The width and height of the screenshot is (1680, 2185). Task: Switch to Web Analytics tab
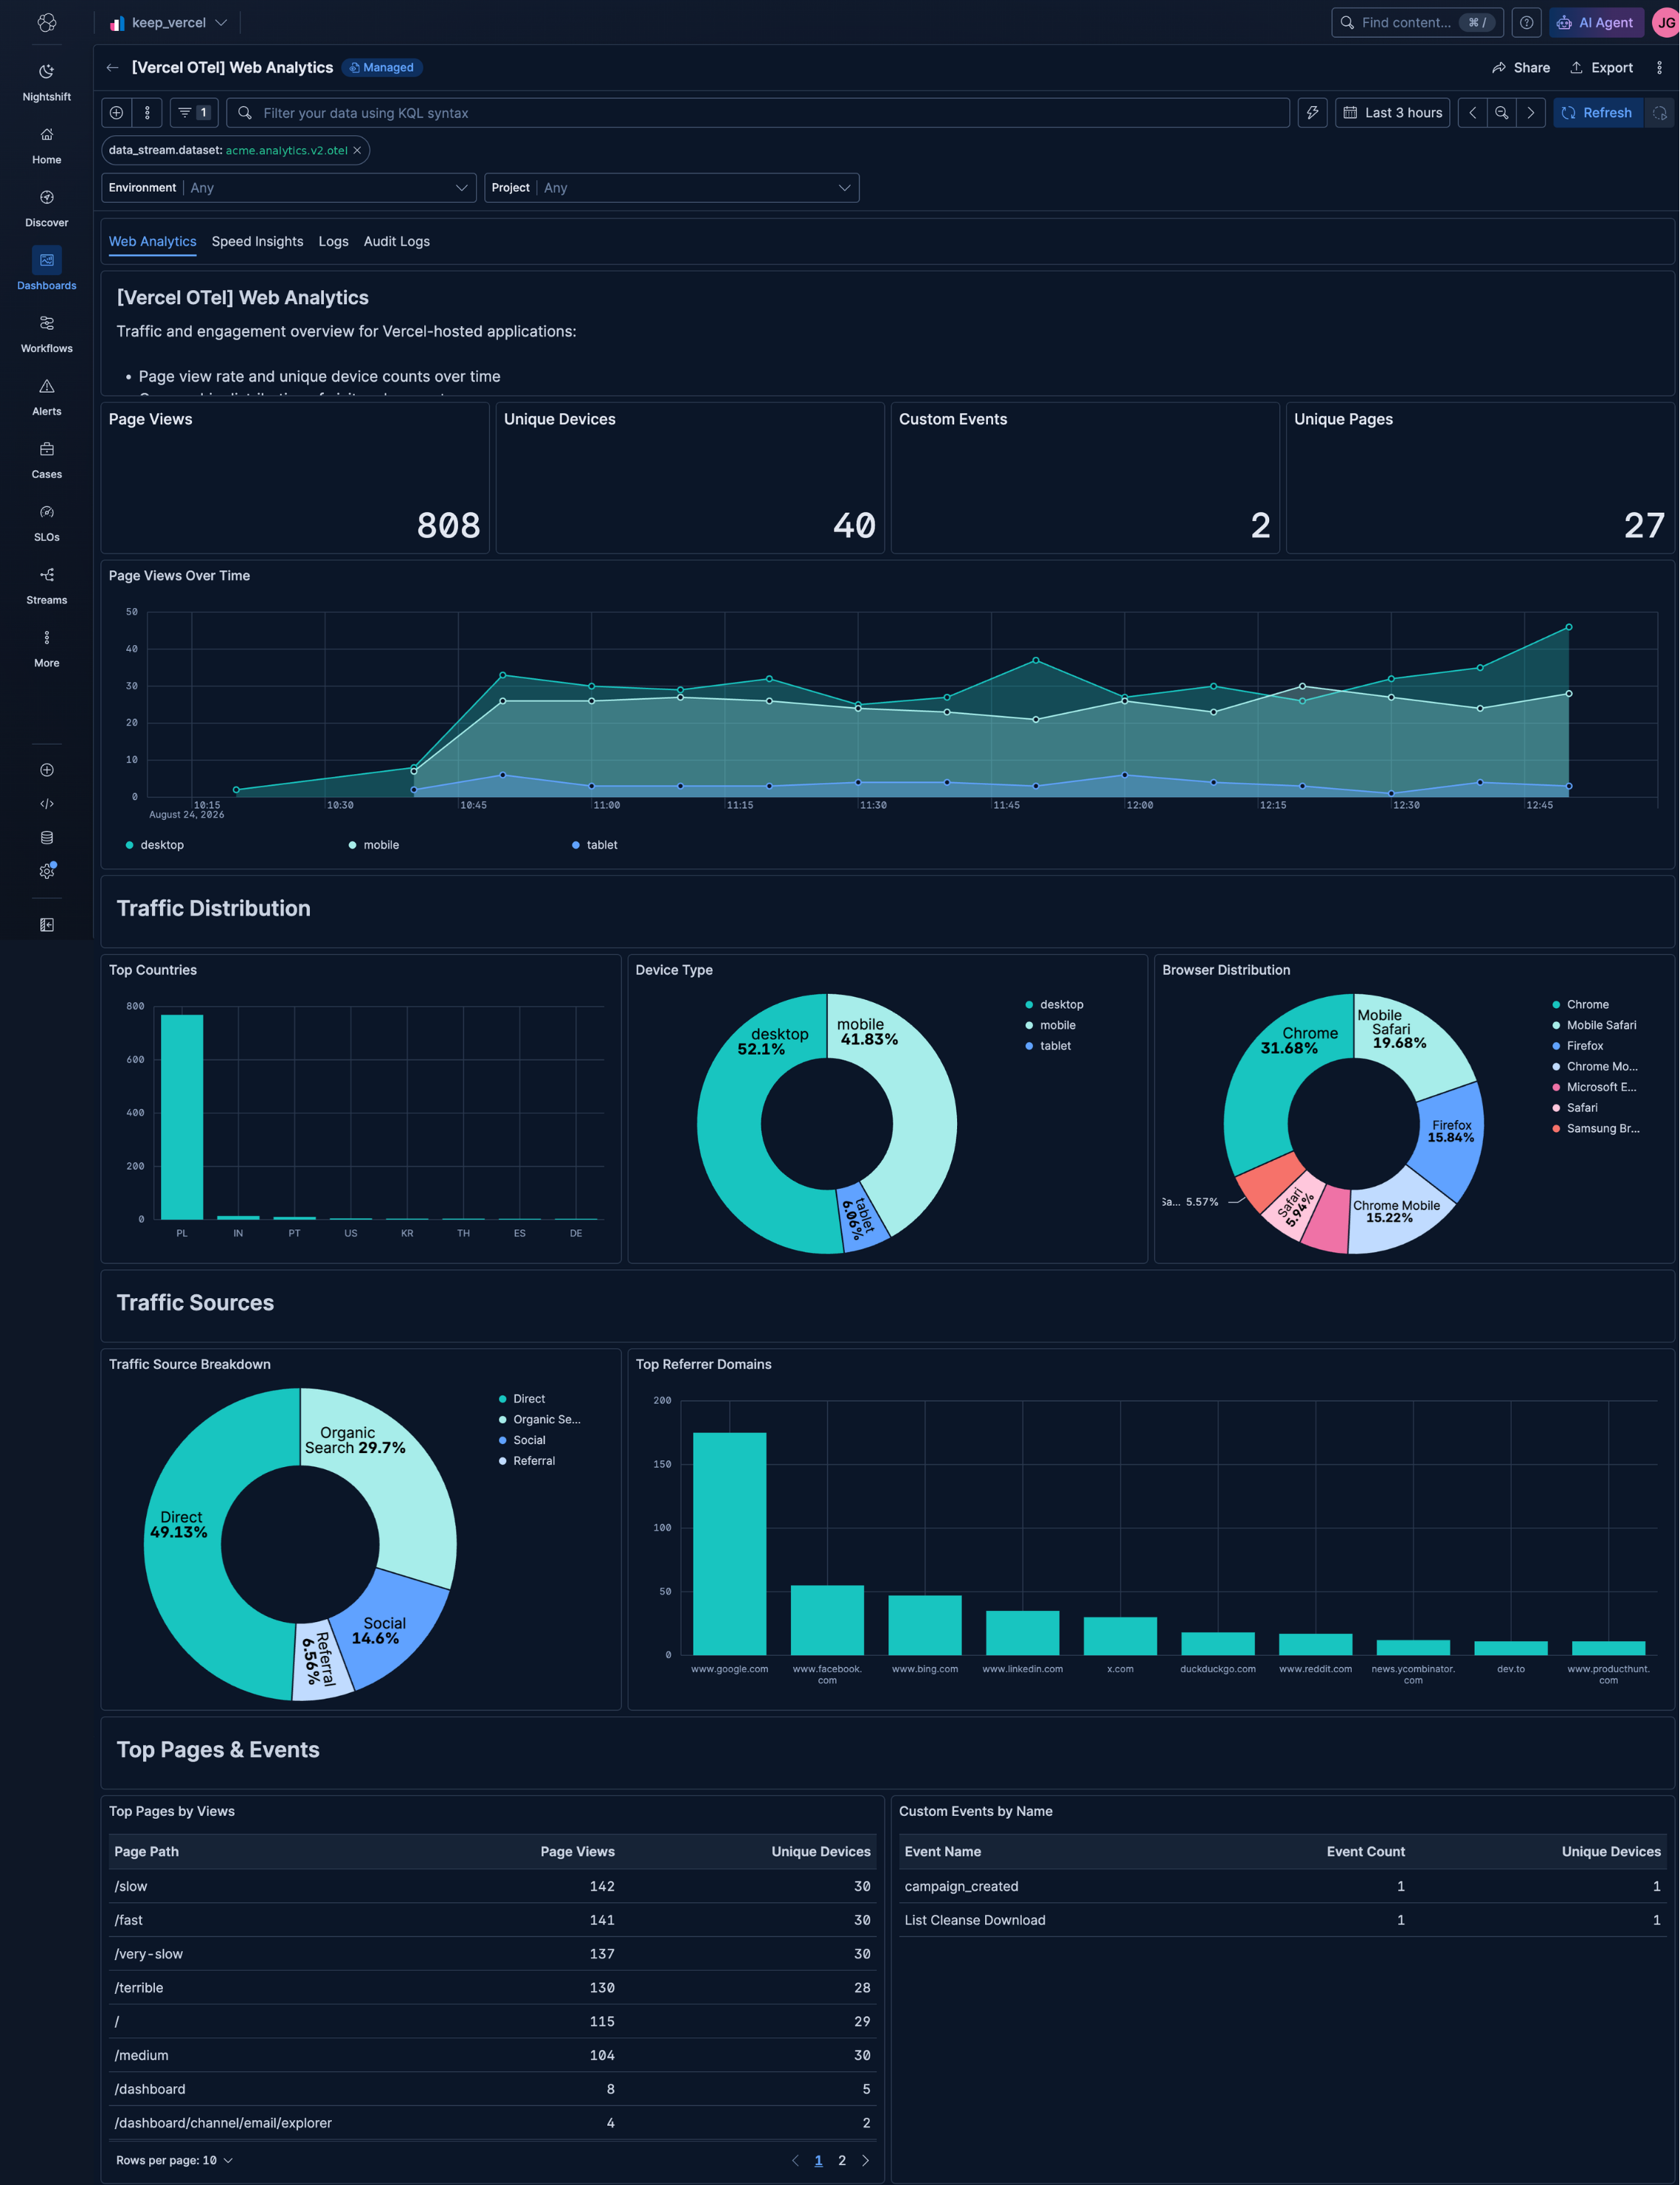pos(152,241)
